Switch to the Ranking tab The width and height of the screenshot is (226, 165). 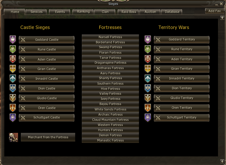coord(83,12)
